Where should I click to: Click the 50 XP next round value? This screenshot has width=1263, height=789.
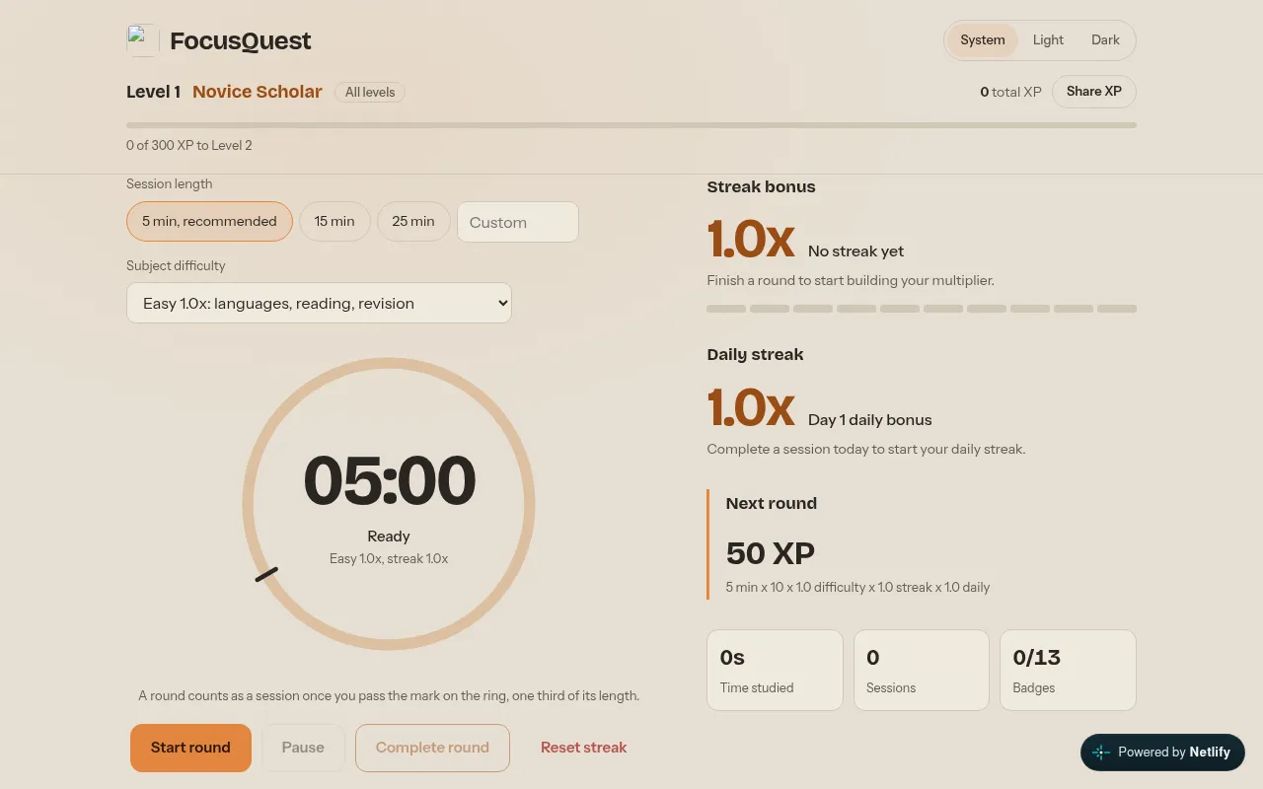(x=771, y=553)
